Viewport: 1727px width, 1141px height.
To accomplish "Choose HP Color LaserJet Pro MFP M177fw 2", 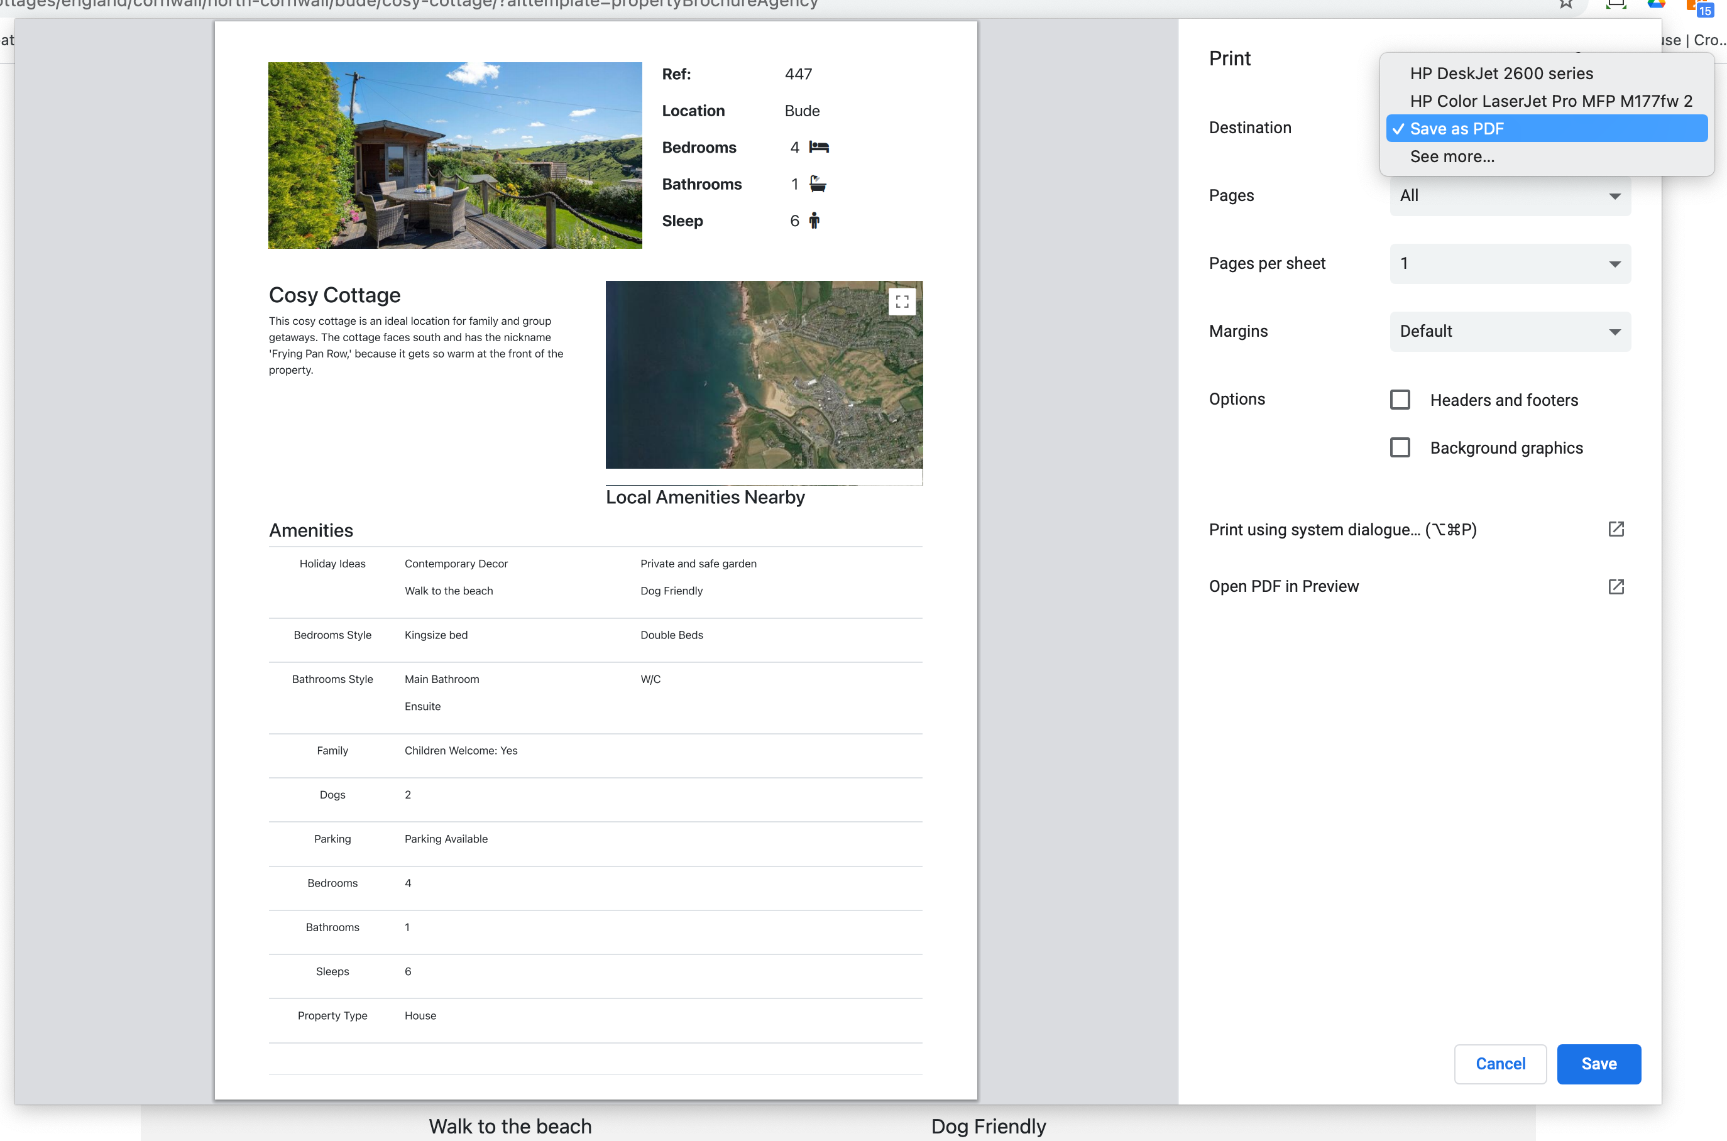I will [1550, 101].
